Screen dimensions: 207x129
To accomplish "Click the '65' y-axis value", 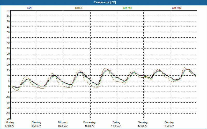I will pyautogui.click(x=8, y=16).
